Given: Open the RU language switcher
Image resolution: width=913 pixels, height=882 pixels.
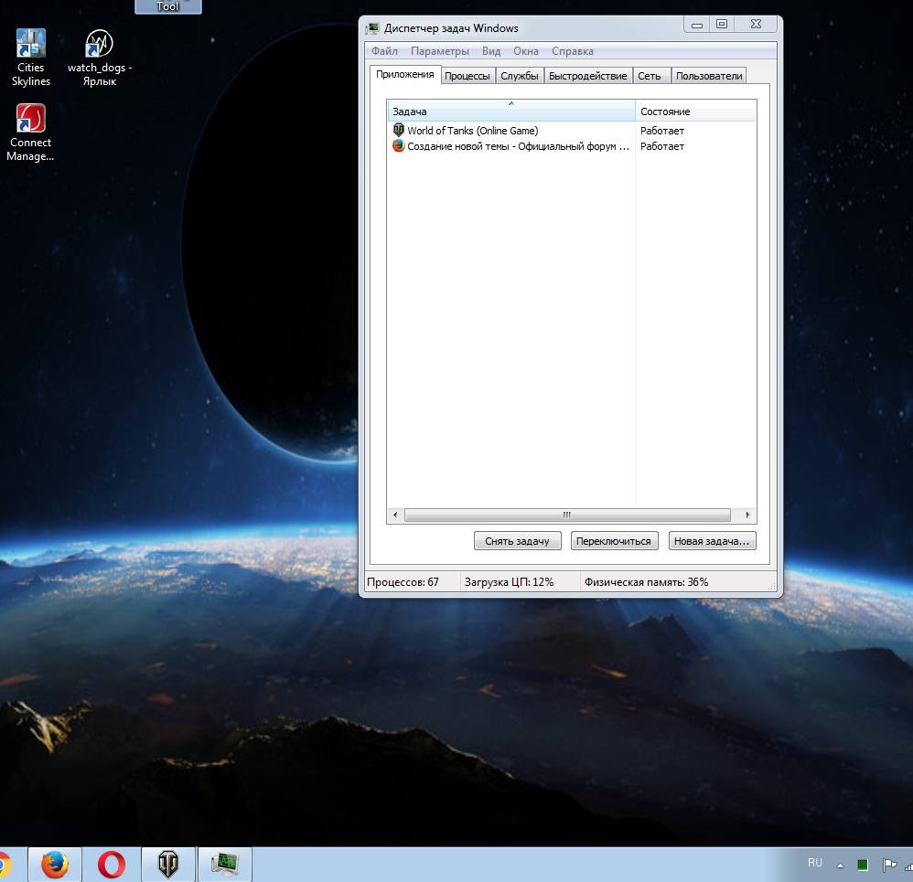Looking at the screenshot, I should click(814, 863).
